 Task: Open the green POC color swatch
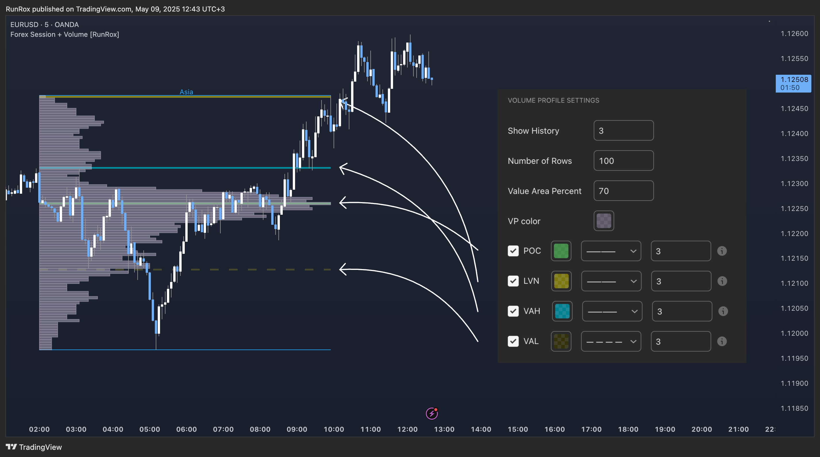coord(561,251)
